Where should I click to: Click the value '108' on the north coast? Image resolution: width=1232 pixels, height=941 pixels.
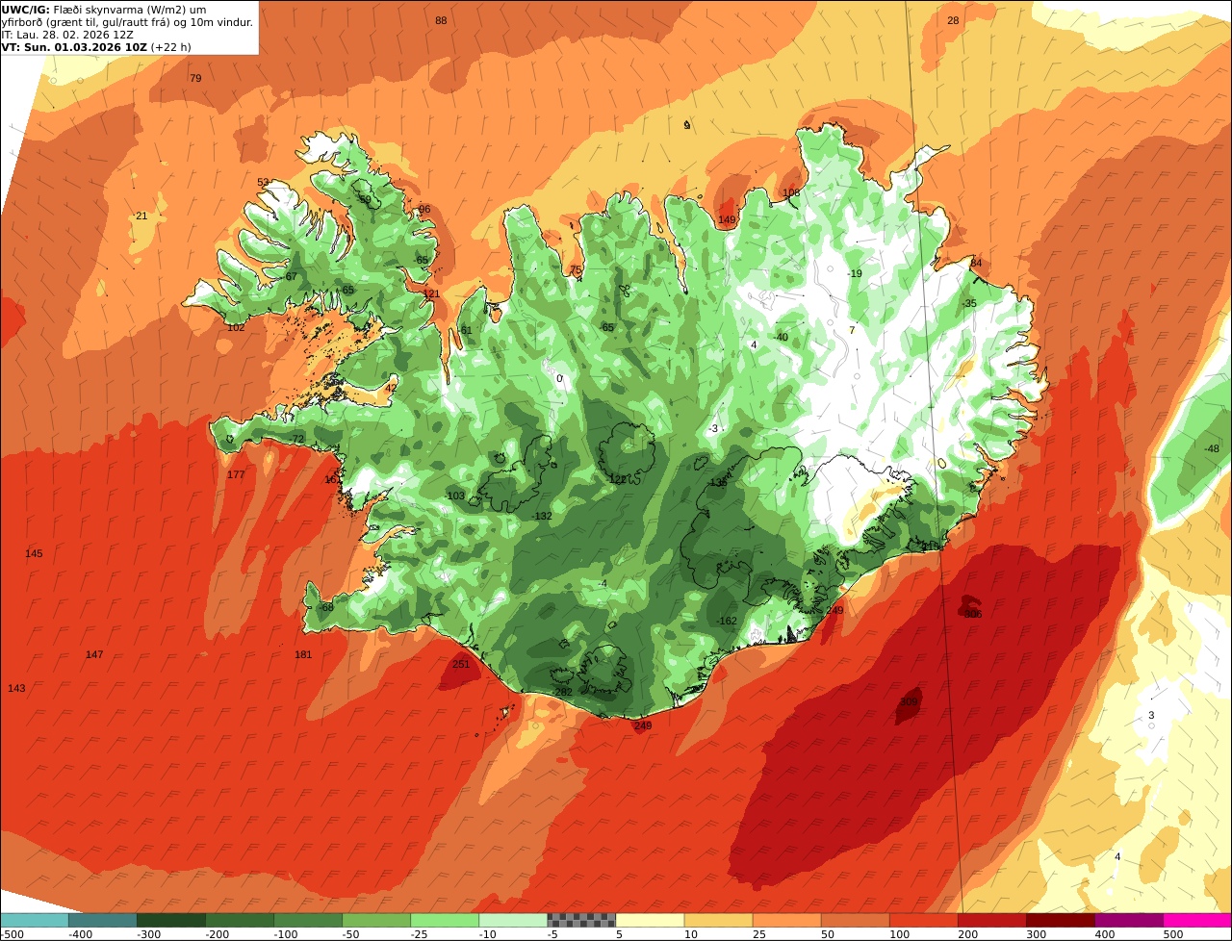[x=791, y=192]
